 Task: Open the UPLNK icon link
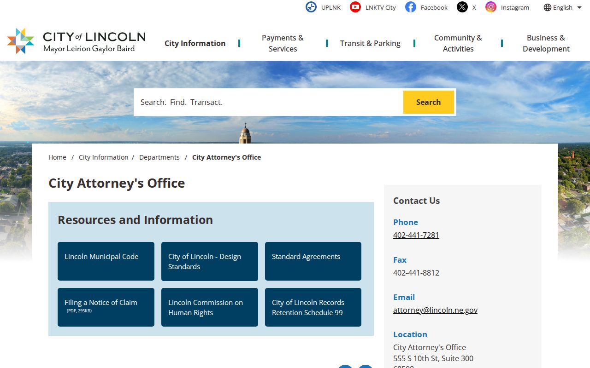pyautogui.click(x=311, y=7)
